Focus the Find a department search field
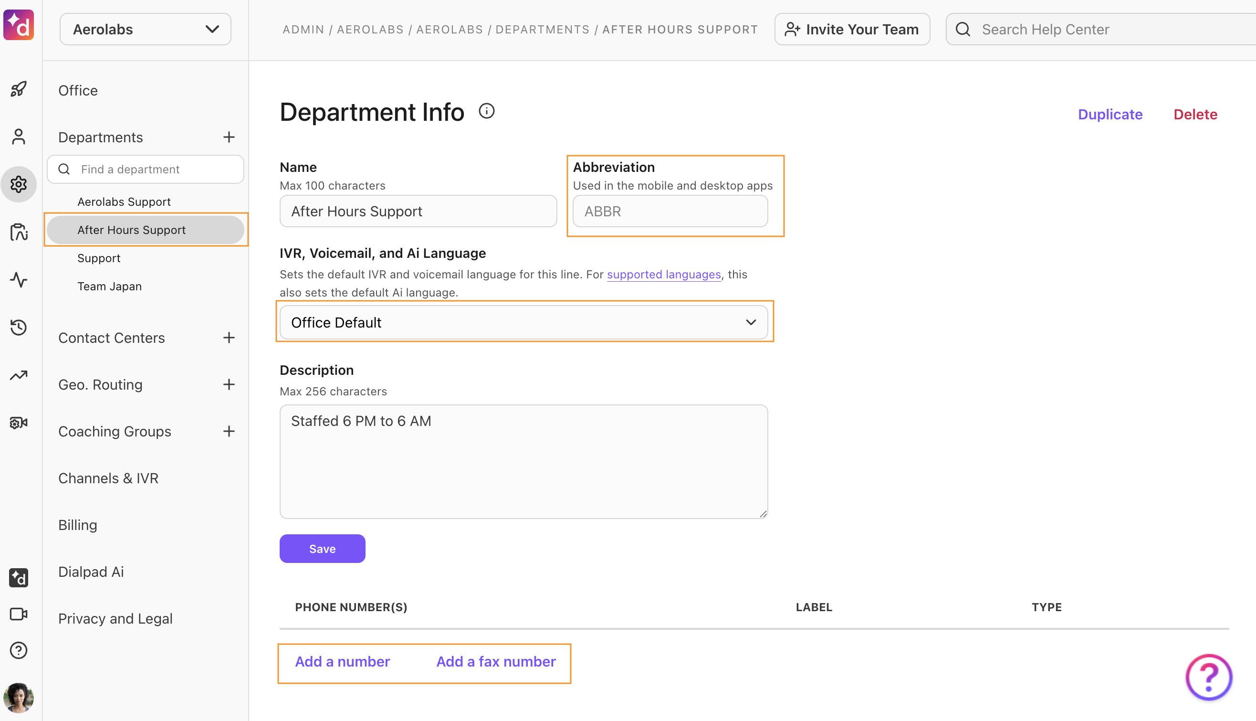 point(146,170)
